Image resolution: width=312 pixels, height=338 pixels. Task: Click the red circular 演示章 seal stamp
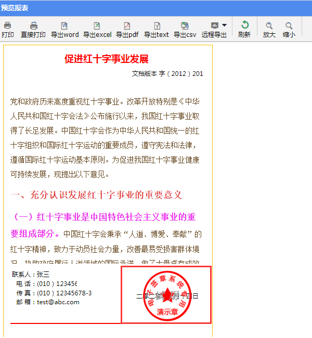coord(167,295)
